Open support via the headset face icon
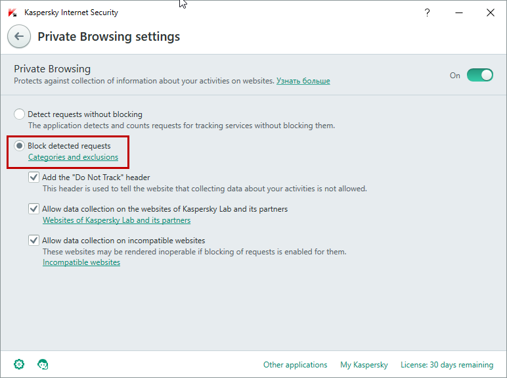 click(43, 364)
